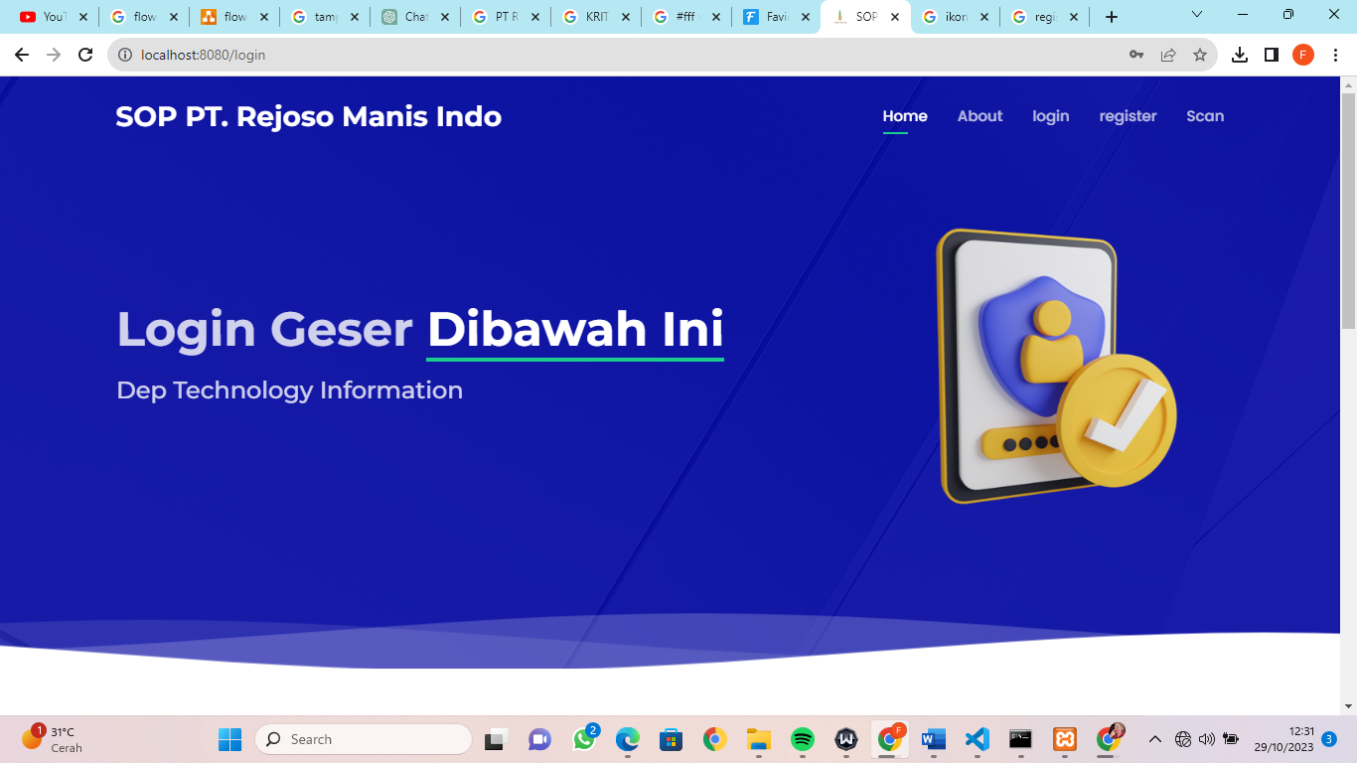Open a new browser tab
Viewport: 1357px width, 763px height.
coord(1111,17)
